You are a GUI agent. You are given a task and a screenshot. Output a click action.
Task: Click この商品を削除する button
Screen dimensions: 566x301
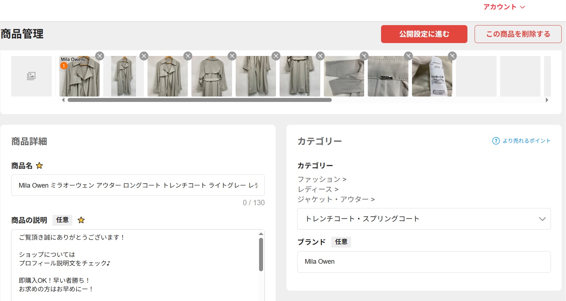(518, 34)
